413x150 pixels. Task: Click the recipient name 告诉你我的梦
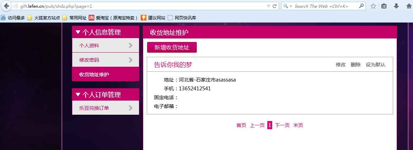(173, 65)
